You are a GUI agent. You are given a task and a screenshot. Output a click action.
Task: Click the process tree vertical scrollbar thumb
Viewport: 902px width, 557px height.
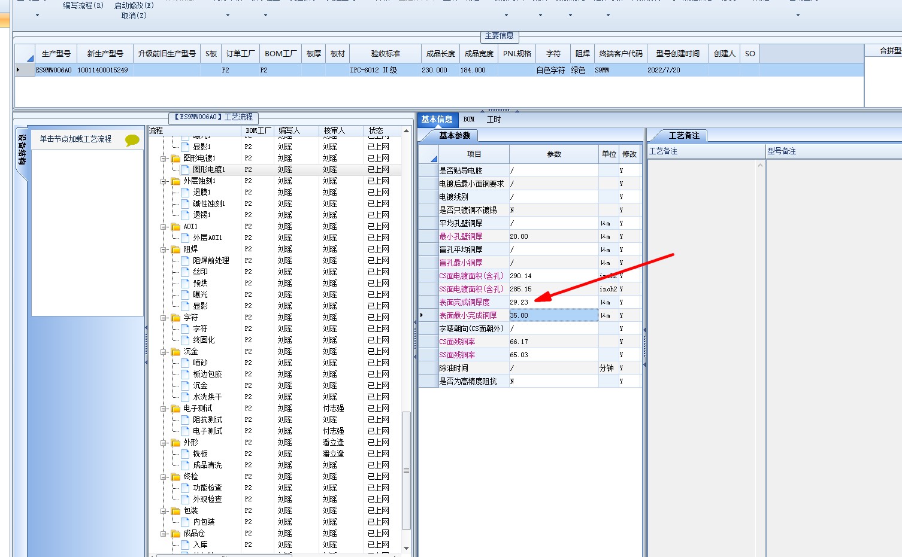pyautogui.click(x=406, y=470)
